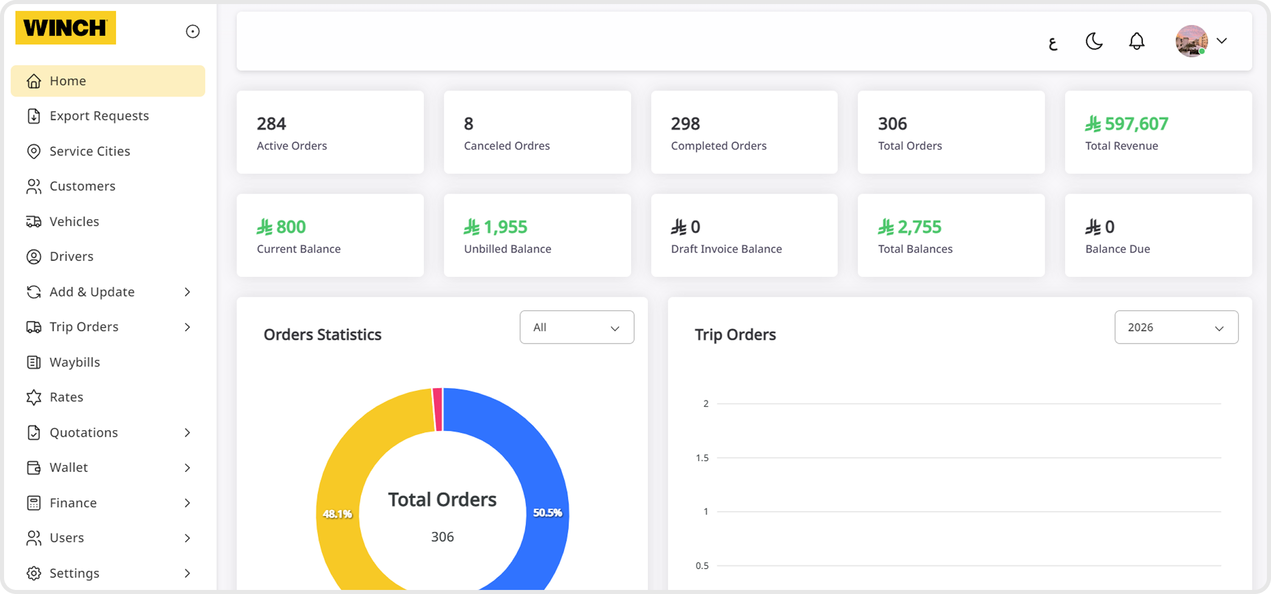The height and width of the screenshot is (594, 1271).
Task: Click the Total Revenue card
Action: [x=1158, y=132]
